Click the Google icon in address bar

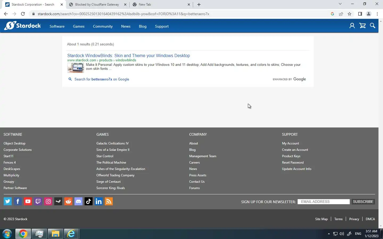point(332,14)
